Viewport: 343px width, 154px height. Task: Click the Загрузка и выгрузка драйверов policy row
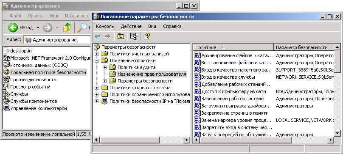(264, 106)
